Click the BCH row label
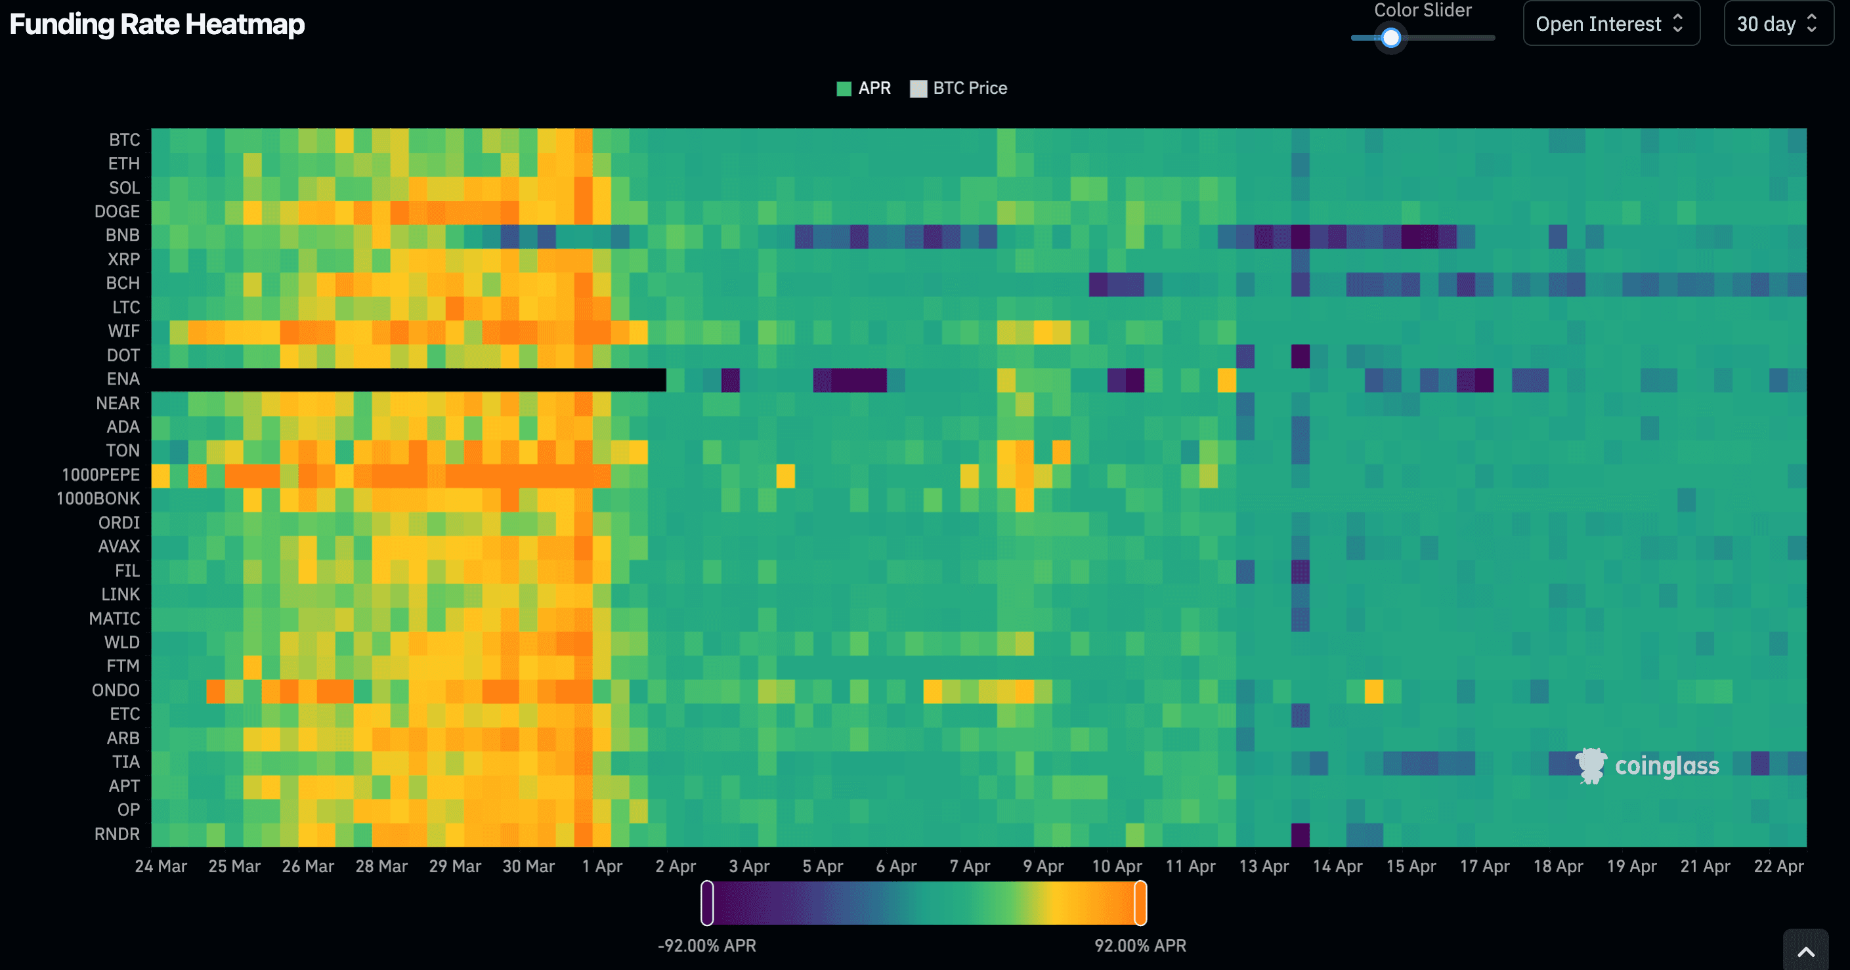This screenshot has height=970, width=1850. tap(123, 283)
